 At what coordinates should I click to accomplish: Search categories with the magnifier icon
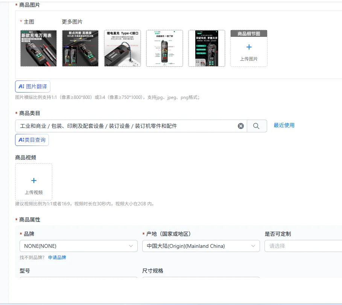pyautogui.click(x=256, y=126)
